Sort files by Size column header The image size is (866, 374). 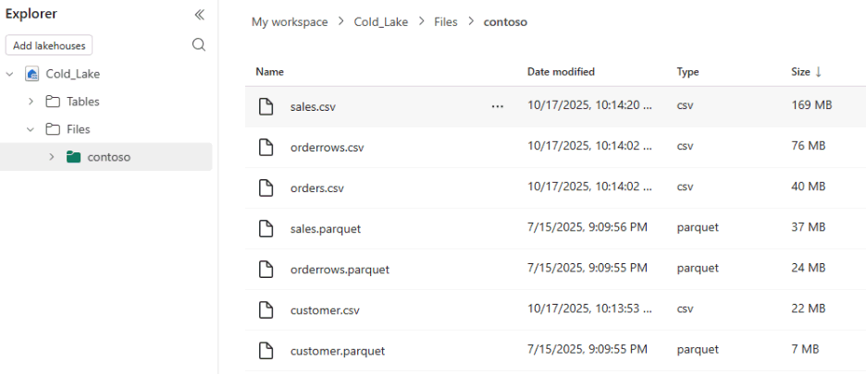tap(800, 72)
